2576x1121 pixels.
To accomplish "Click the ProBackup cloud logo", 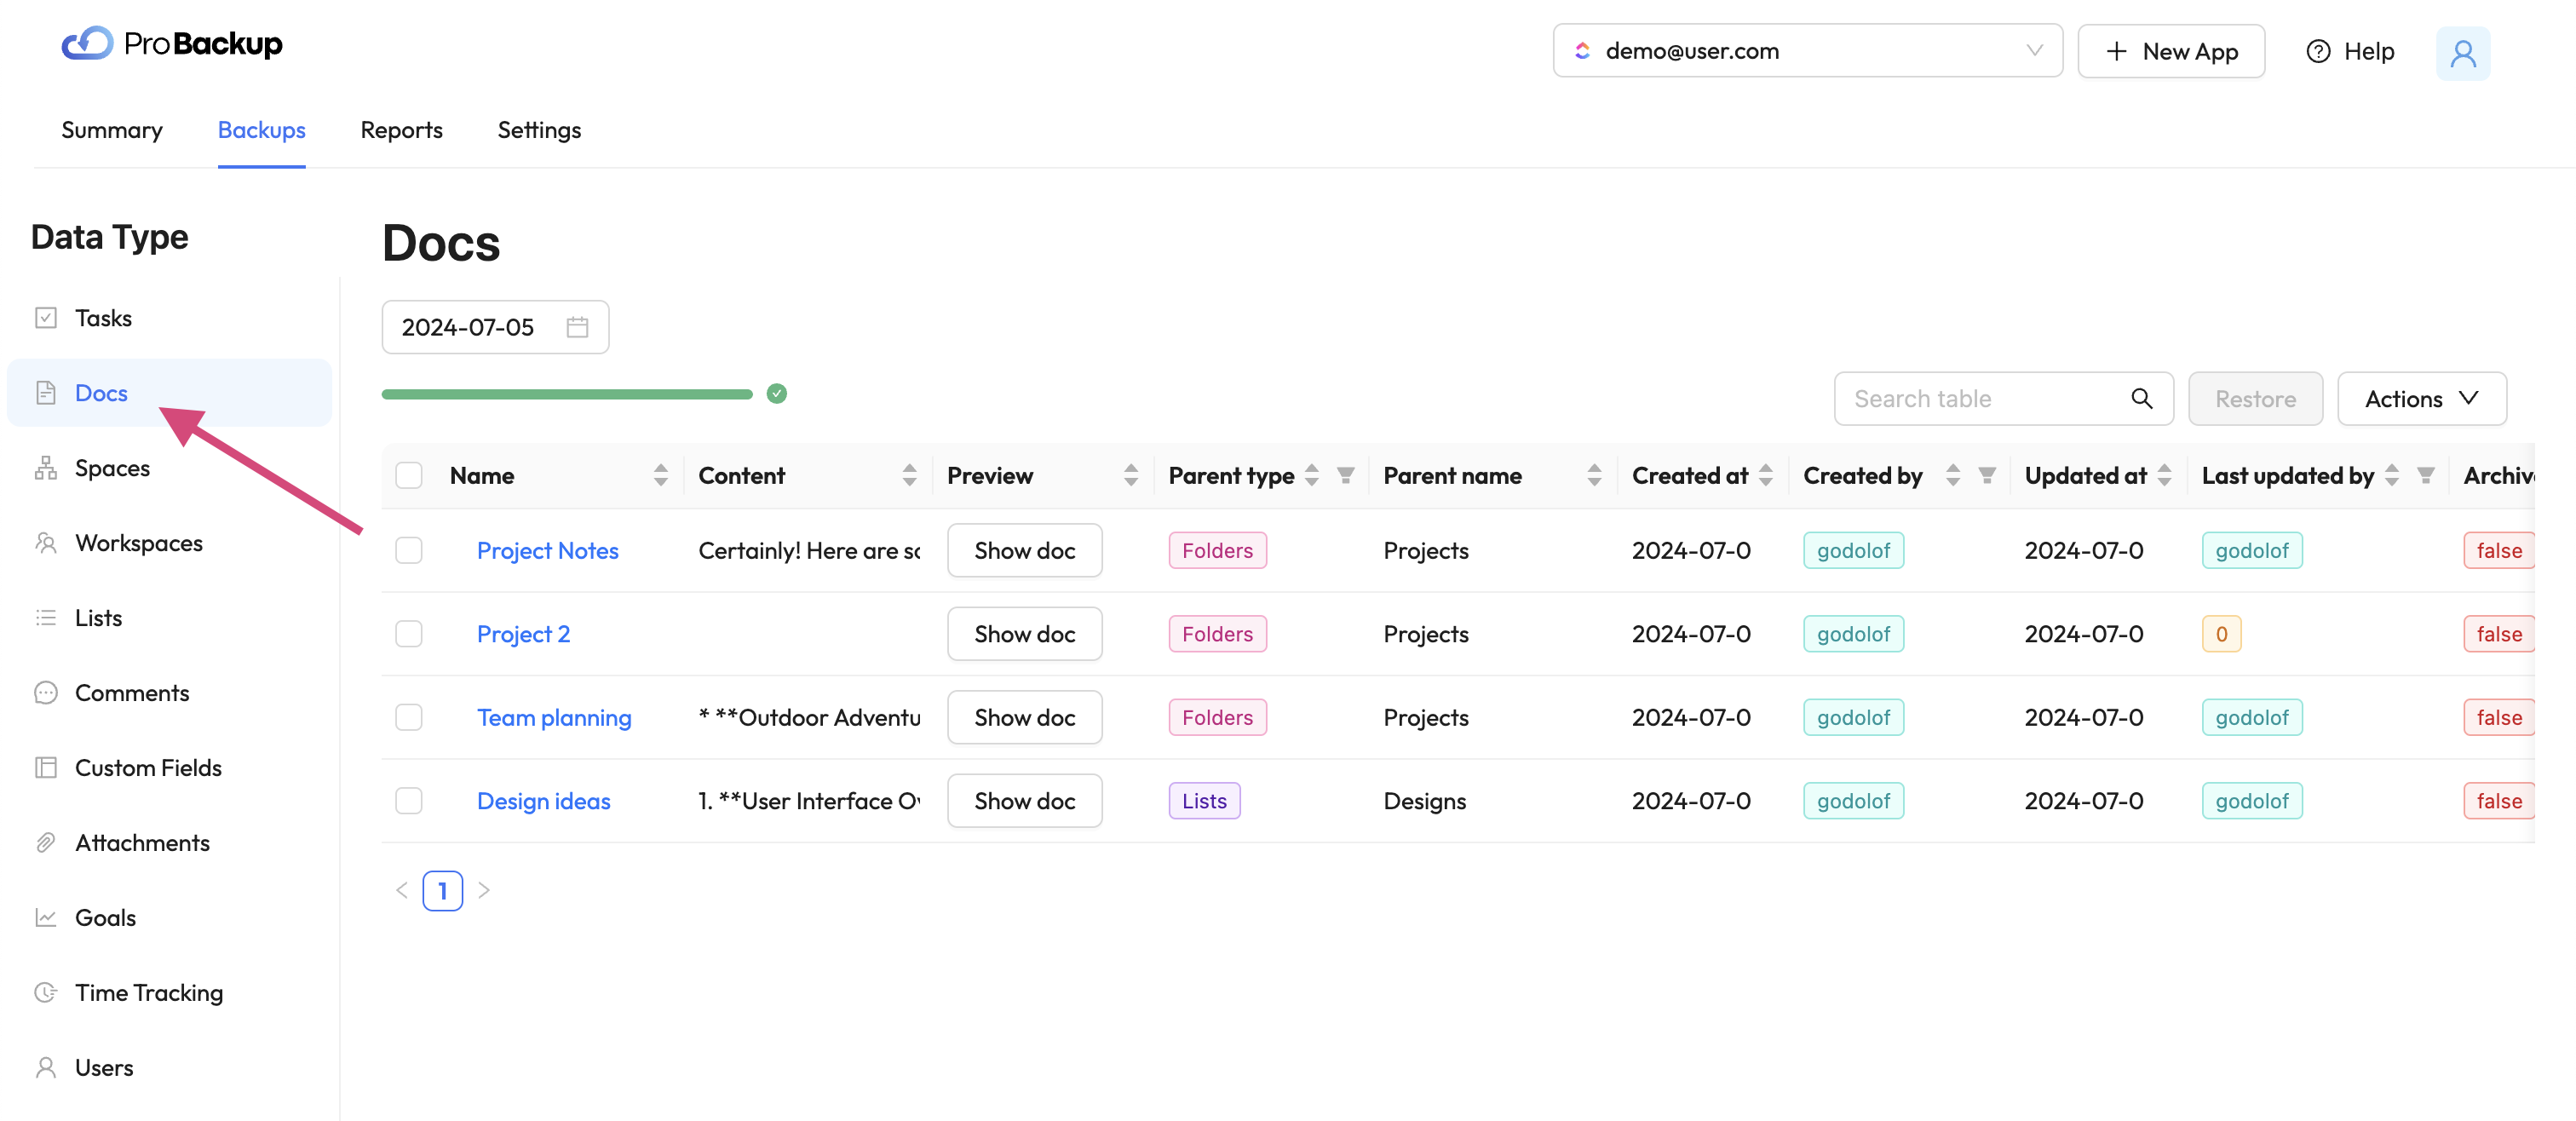I will pyautogui.click(x=88, y=43).
